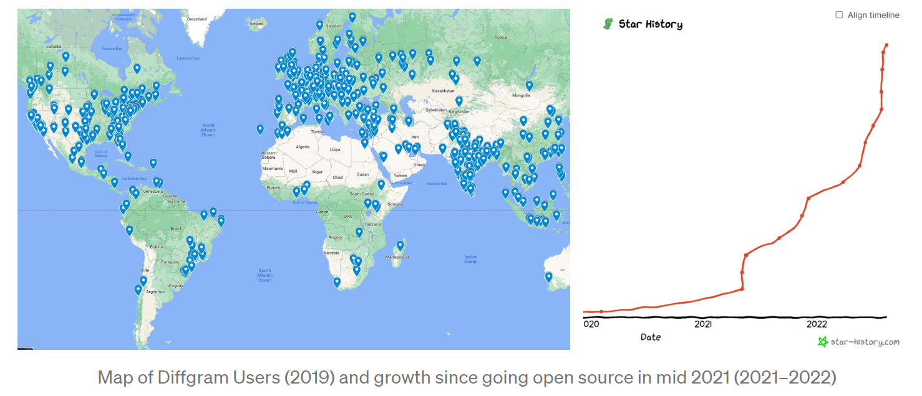Click the Argentina label on the map

point(155,291)
